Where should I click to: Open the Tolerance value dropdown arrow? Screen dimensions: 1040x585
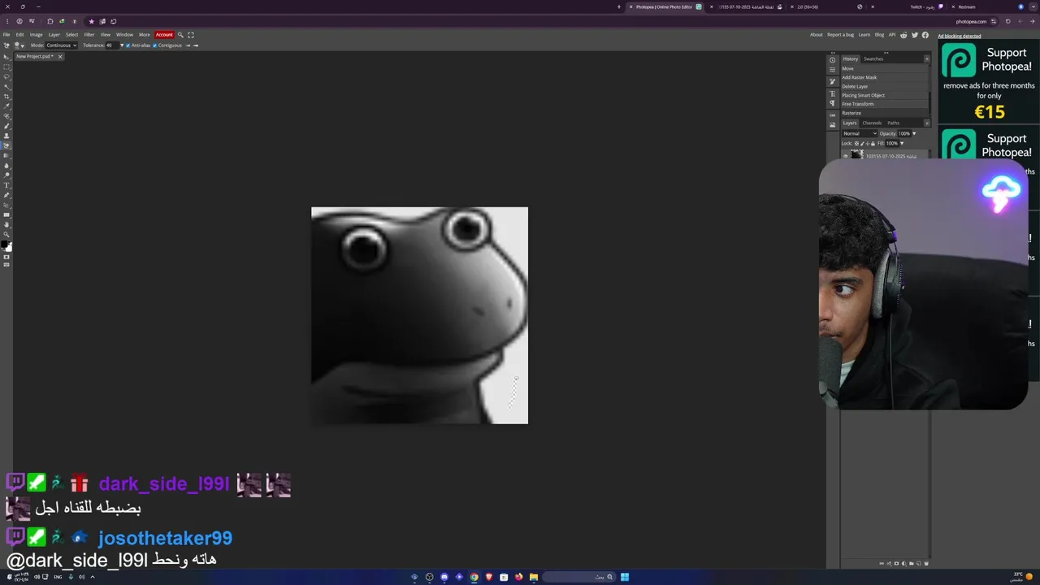point(122,45)
